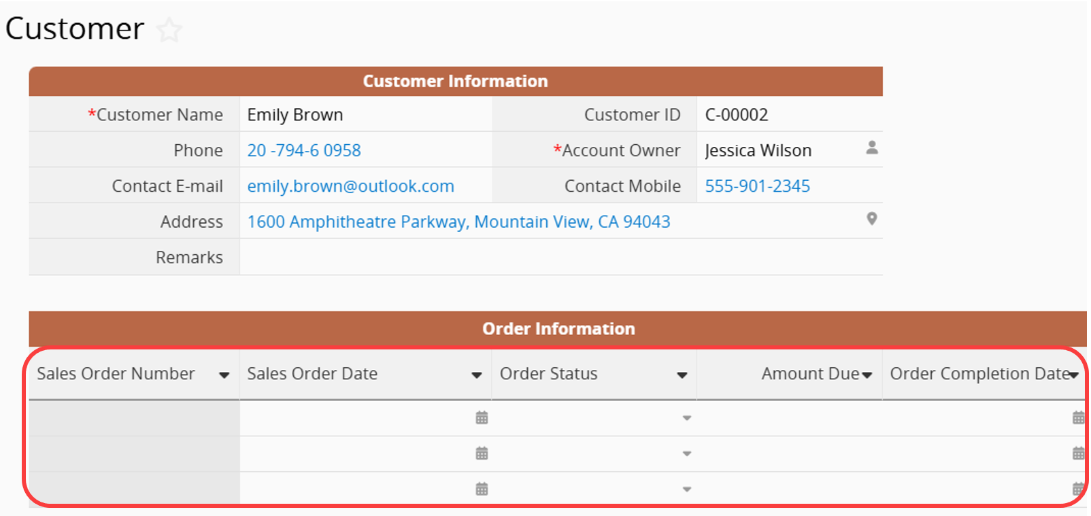Open Order Status dropdown in first row
The width and height of the screenshot is (1091, 516).
tap(686, 418)
